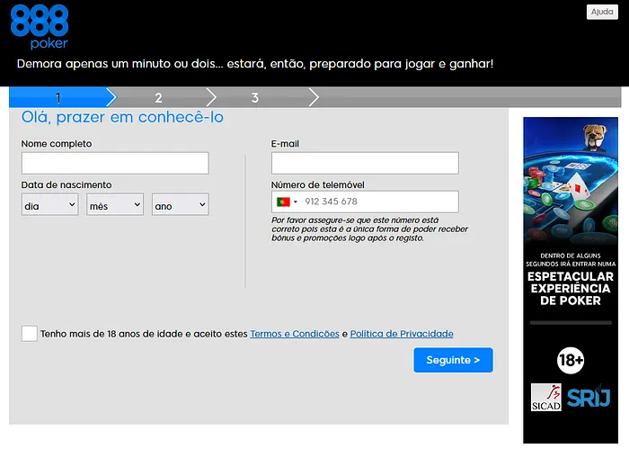This screenshot has width=629, height=449.
Task: Open the ano dropdown
Action: point(180,204)
